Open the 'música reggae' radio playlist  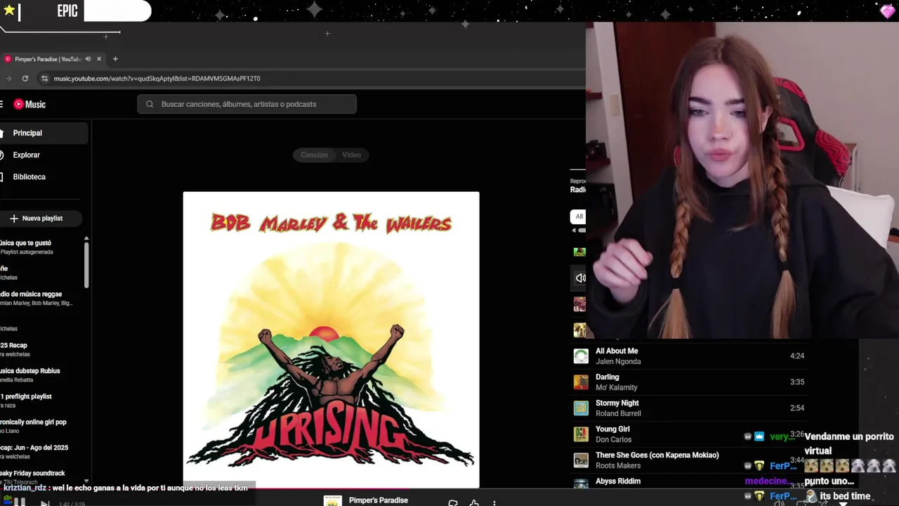36,298
